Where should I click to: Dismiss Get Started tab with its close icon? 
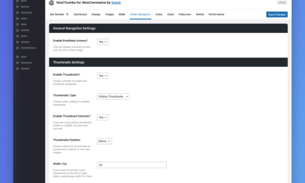[67, 14]
